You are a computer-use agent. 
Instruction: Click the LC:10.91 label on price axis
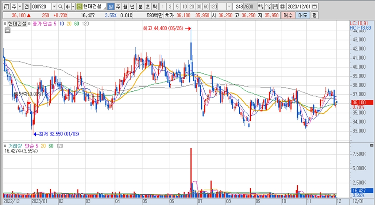pos(359,23)
